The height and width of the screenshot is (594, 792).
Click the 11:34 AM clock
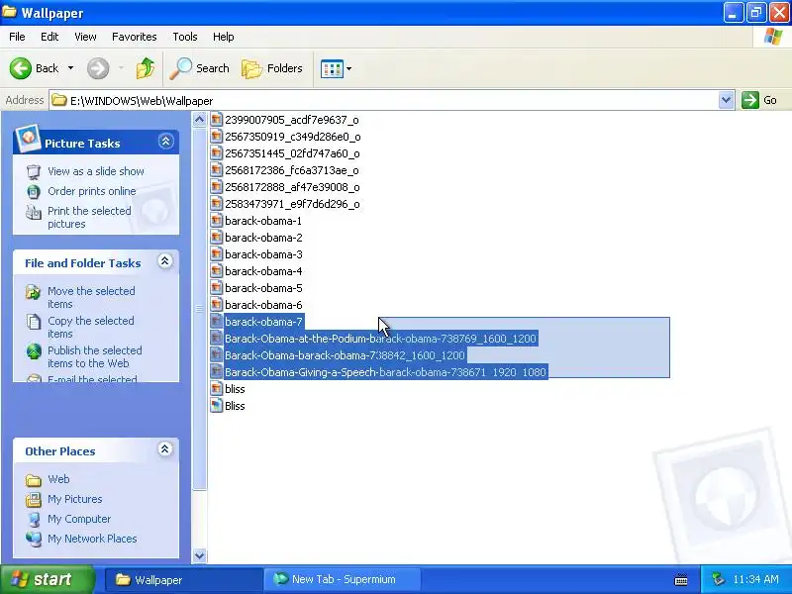tap(755, 579)
